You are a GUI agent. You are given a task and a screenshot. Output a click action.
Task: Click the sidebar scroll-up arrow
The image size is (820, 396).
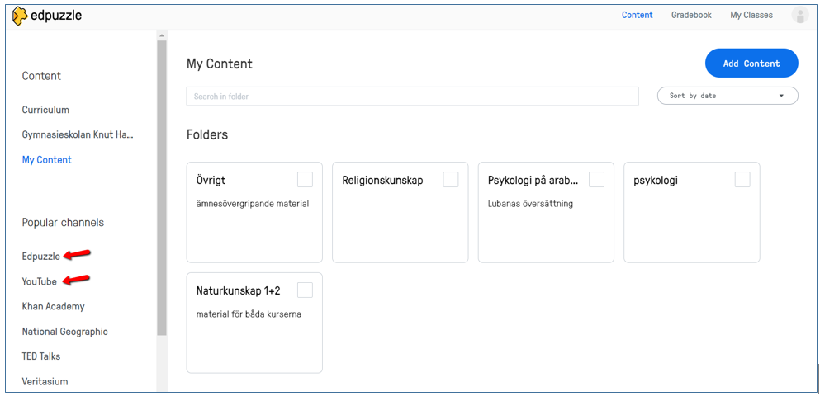[162, 36]
